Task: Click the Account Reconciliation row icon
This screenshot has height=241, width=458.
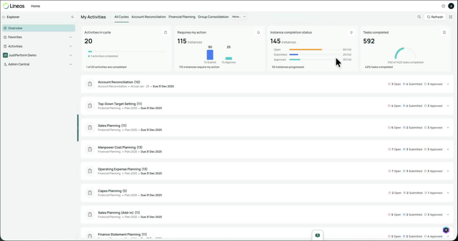Action: 90,84
